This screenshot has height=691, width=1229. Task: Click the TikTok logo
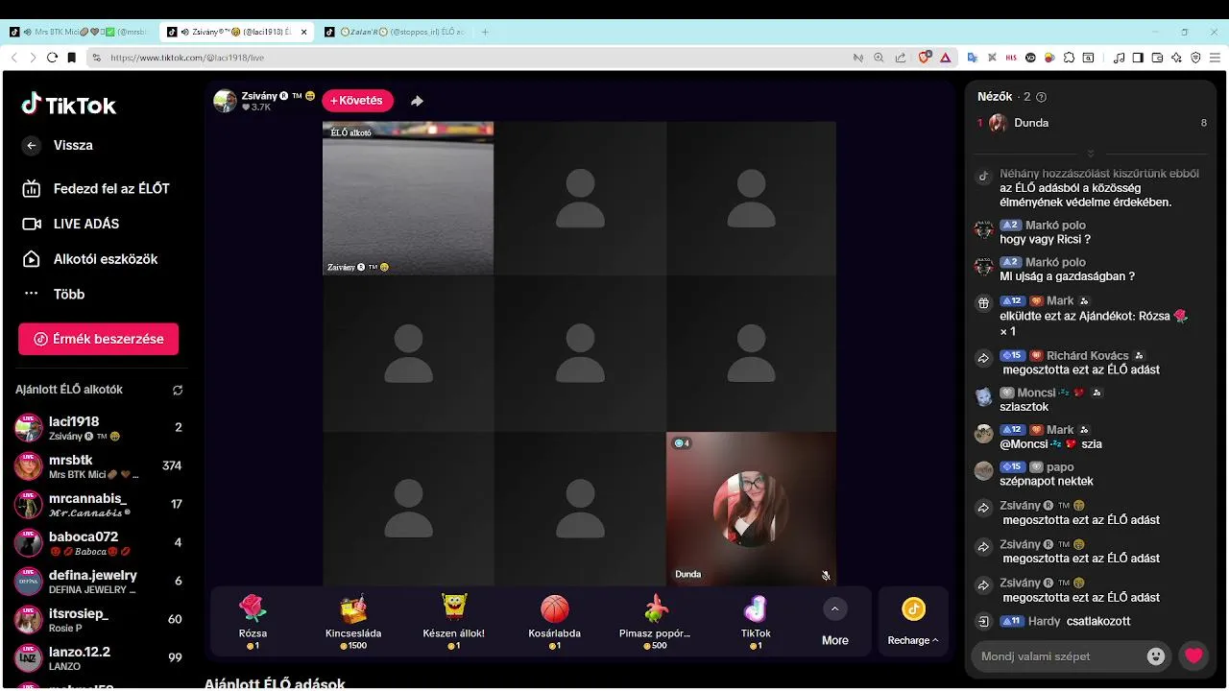pyautogui.click(x=69, y=105)
